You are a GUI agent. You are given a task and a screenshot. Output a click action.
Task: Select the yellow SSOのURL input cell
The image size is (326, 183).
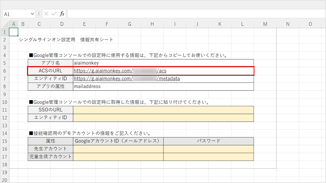(163, 110)
